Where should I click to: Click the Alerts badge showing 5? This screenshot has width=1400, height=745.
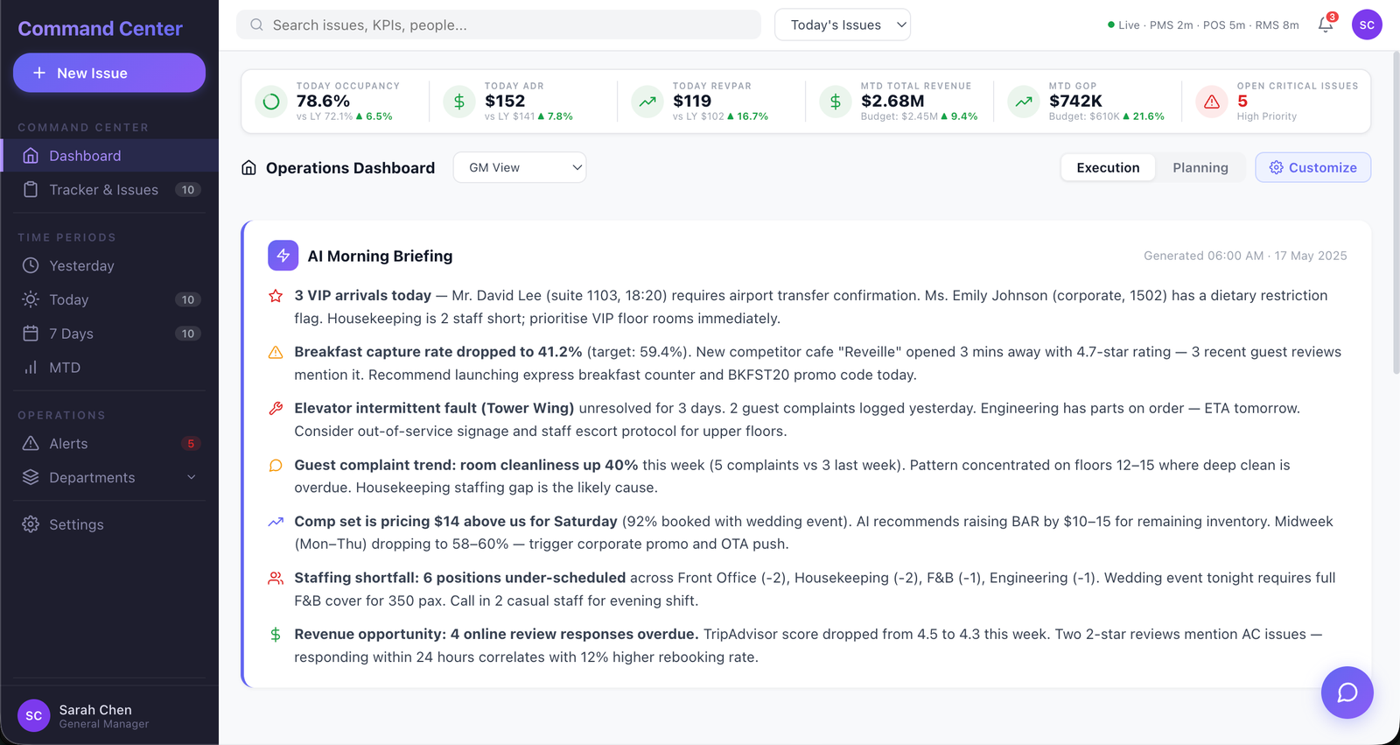(191, 443)
